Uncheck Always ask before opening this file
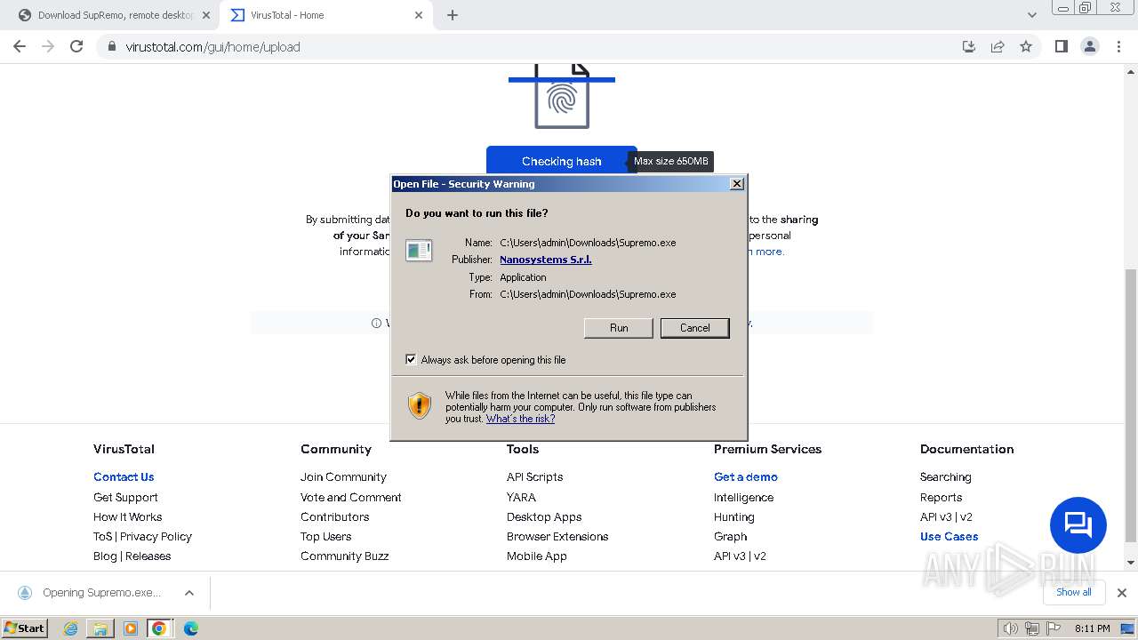Viewport: 1138px width, 640px height. pos(411,360)
